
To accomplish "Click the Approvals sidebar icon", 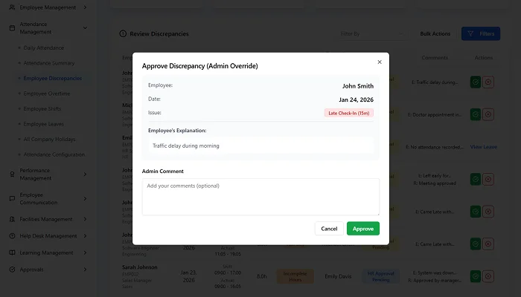I will point(13,270).
